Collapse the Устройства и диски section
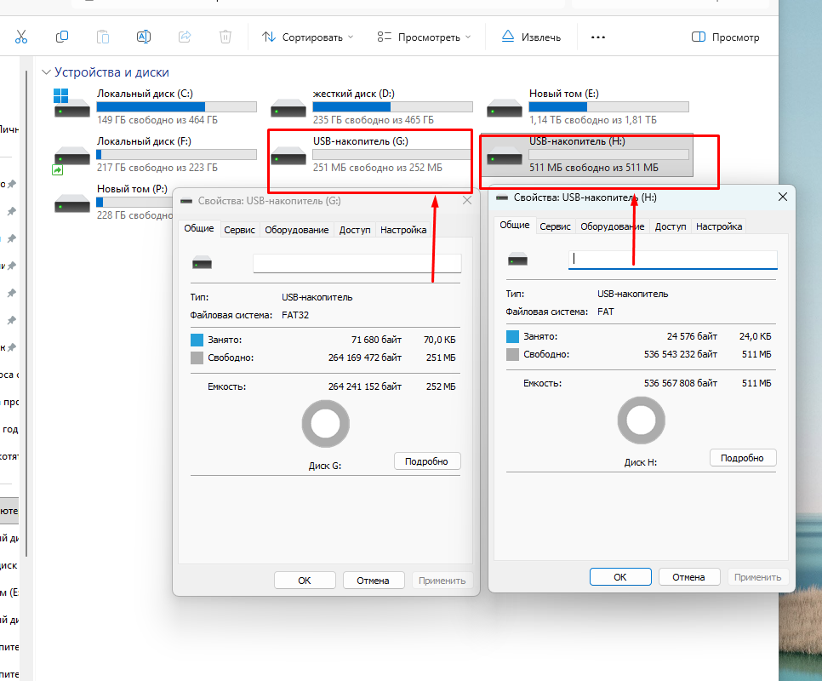822x681 pixels. click(46, 72)
